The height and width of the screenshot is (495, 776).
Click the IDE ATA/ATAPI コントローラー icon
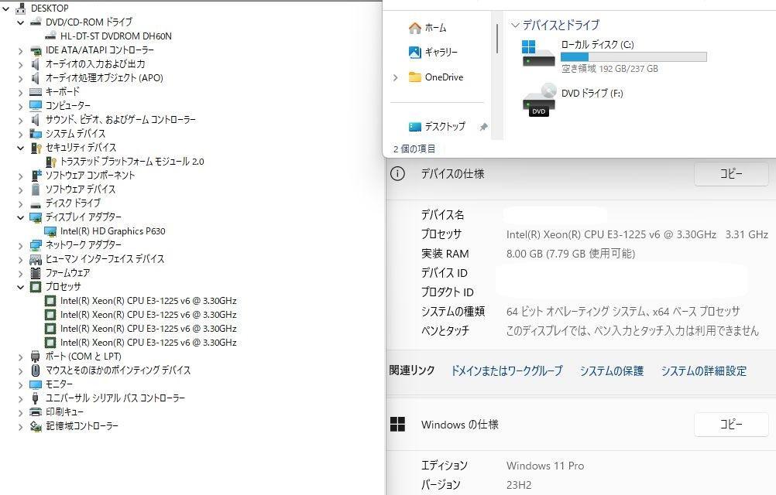[x=36, y=50]
